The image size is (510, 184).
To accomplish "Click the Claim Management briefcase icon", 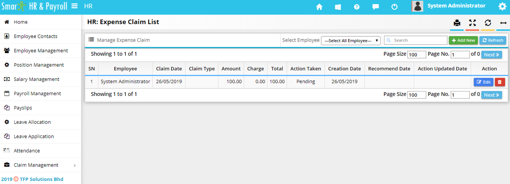I will click(7, 165).
